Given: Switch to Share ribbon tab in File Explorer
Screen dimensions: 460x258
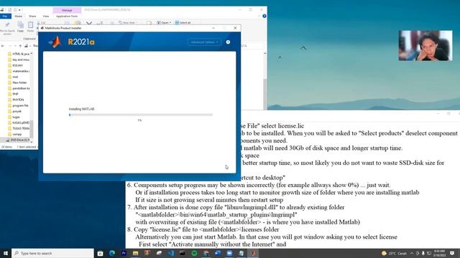Looking at the screenshot, I should point(32,16).
